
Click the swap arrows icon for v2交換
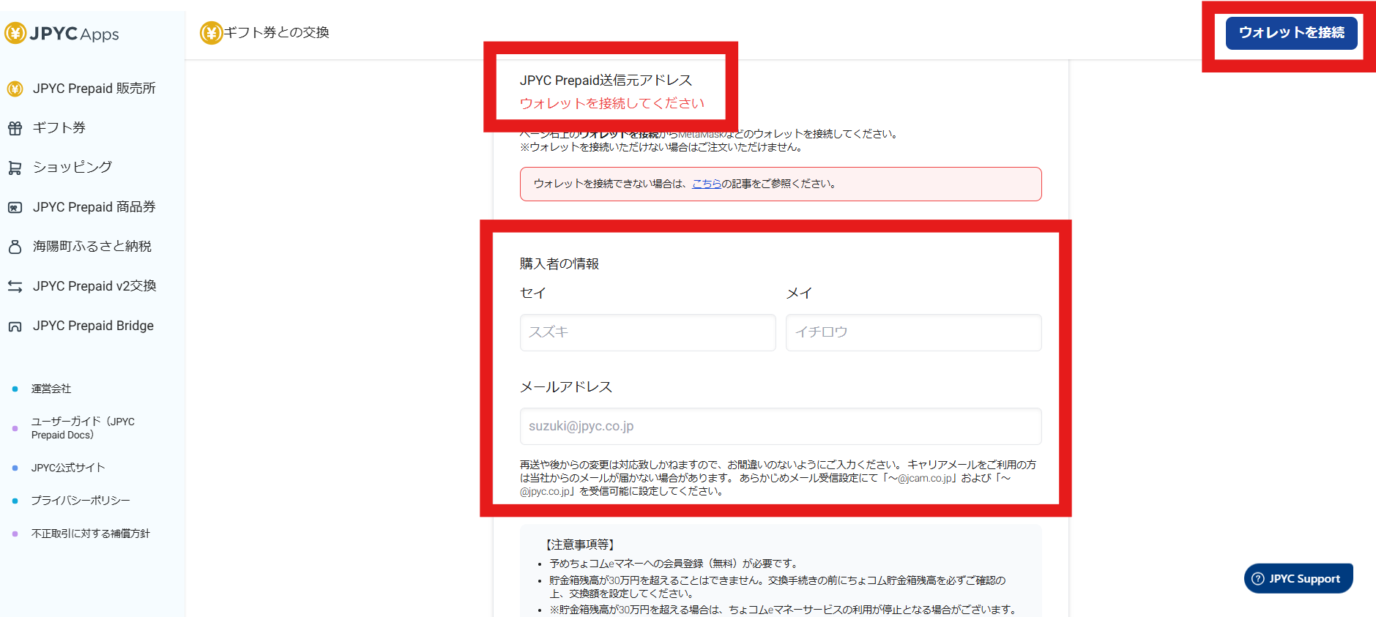(x=15, y=286)
